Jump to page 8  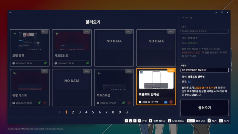(x=113, y=112)
